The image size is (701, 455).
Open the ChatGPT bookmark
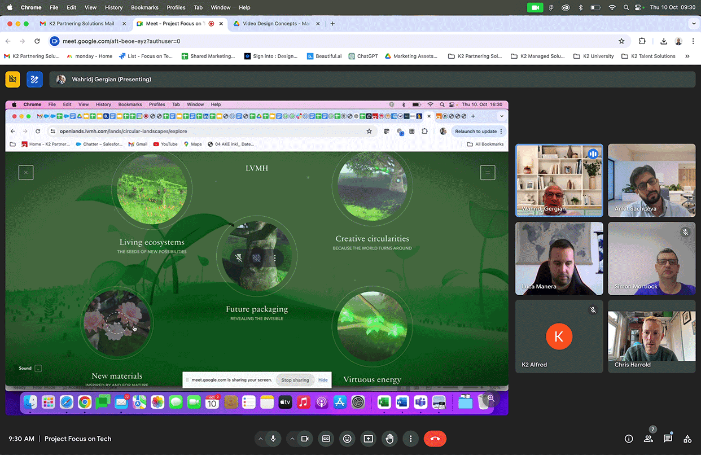(x=363, y=56)
